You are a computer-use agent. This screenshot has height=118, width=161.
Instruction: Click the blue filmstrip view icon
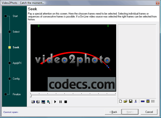point(143,101)
